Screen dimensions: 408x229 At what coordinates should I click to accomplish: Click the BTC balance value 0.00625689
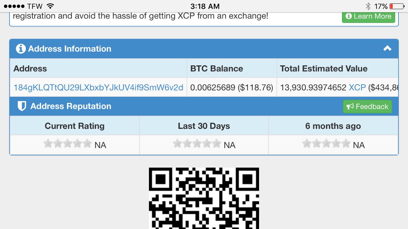213,87
